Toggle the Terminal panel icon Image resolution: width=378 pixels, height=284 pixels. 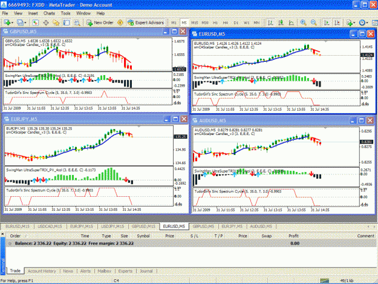click(x=67, y=22)
